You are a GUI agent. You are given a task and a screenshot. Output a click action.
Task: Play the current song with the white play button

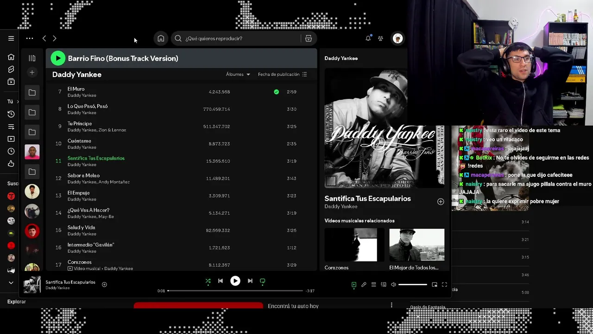[235, 281]
